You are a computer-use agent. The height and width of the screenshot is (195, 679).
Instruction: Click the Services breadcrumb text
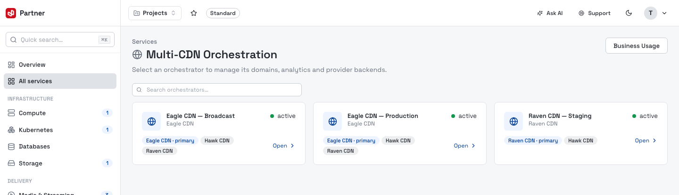click(x=144, y=42)
